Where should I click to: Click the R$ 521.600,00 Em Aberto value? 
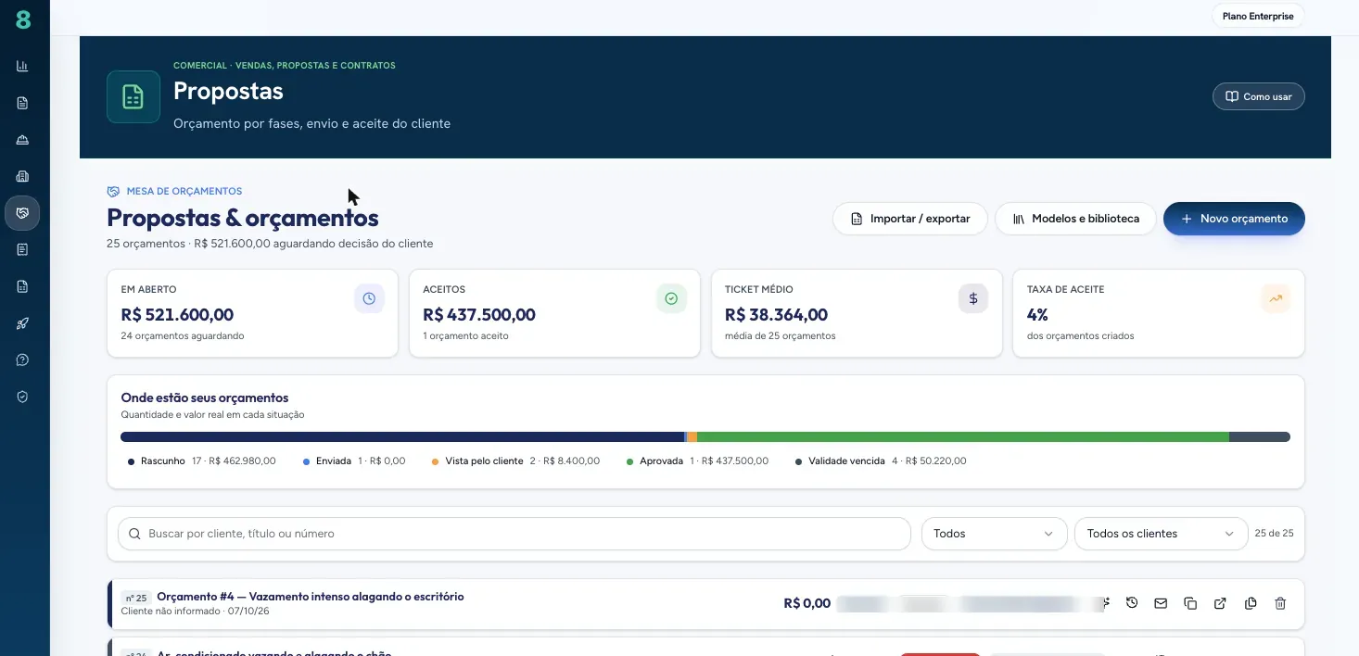pyautogui.click(x=177, y=315)
